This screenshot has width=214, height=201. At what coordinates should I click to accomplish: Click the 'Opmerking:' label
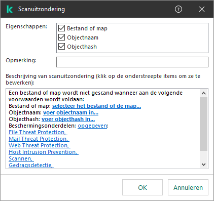[21, 60]
